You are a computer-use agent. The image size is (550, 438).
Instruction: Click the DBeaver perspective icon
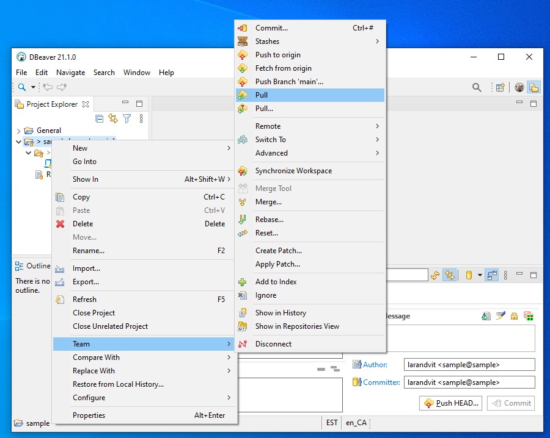tap(519, 87)
